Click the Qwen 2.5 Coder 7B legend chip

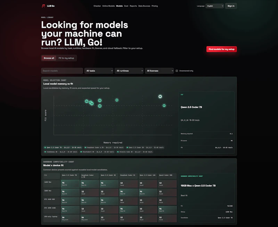click(63, 147)
